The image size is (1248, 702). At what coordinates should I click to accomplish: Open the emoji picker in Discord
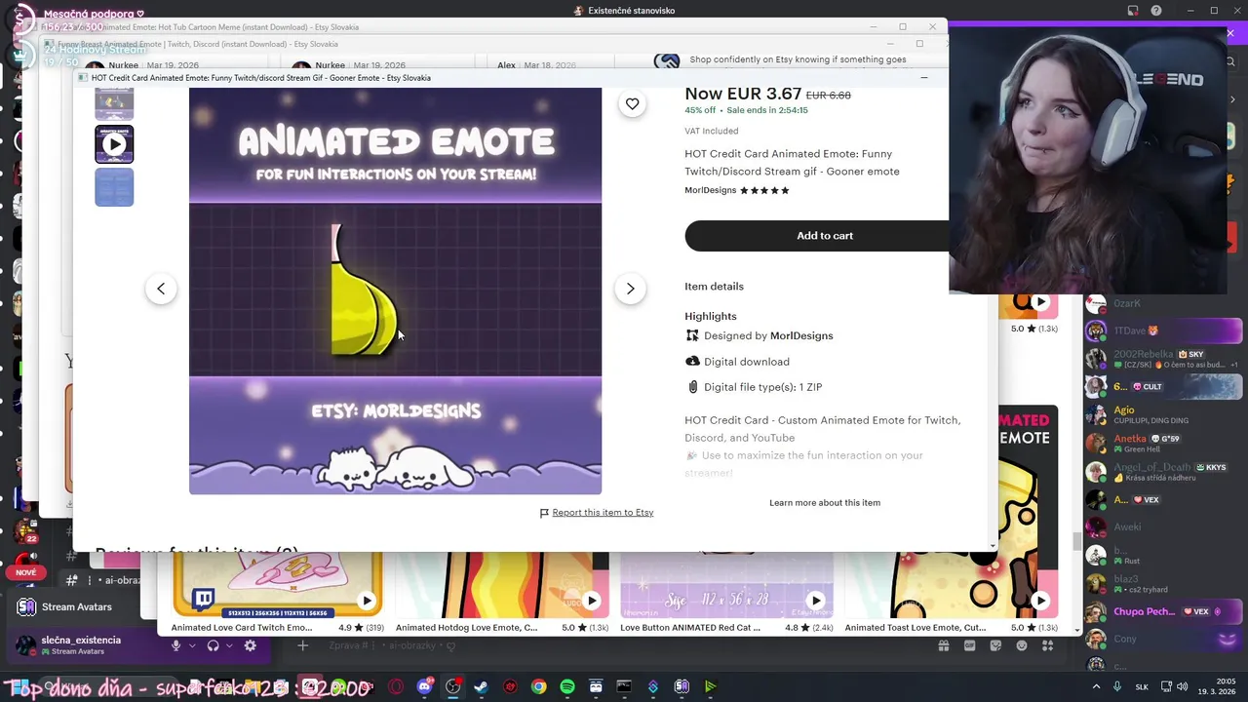pos(1023,645)
